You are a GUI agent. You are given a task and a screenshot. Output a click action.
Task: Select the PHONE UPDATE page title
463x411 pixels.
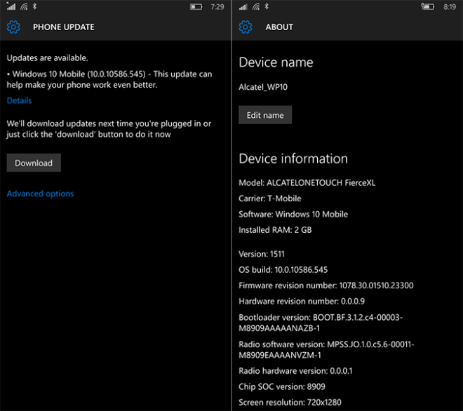[64, 27]
